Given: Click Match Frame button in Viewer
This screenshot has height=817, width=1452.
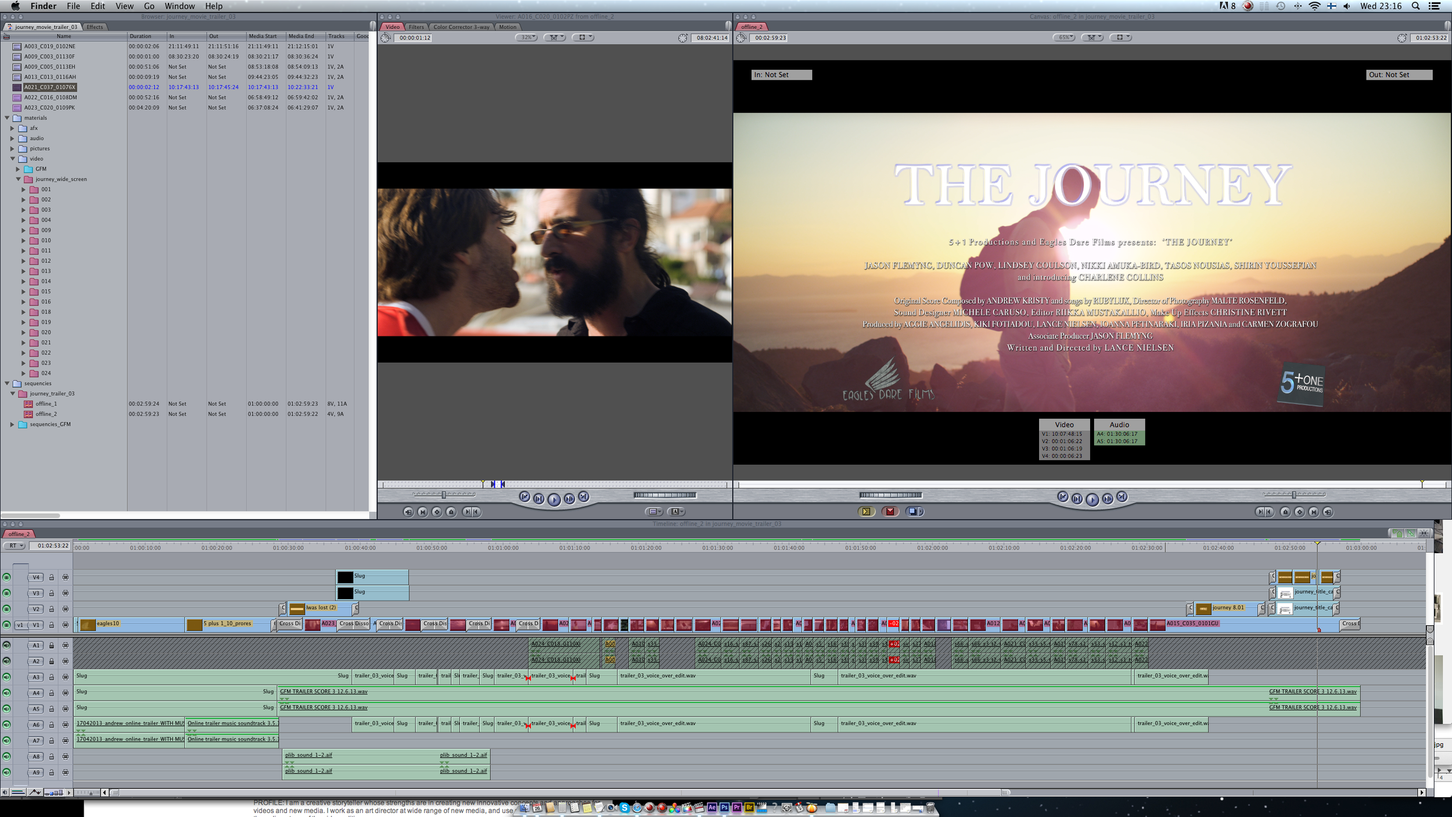Looking at the screenshot, I should [x=408, y=512].
